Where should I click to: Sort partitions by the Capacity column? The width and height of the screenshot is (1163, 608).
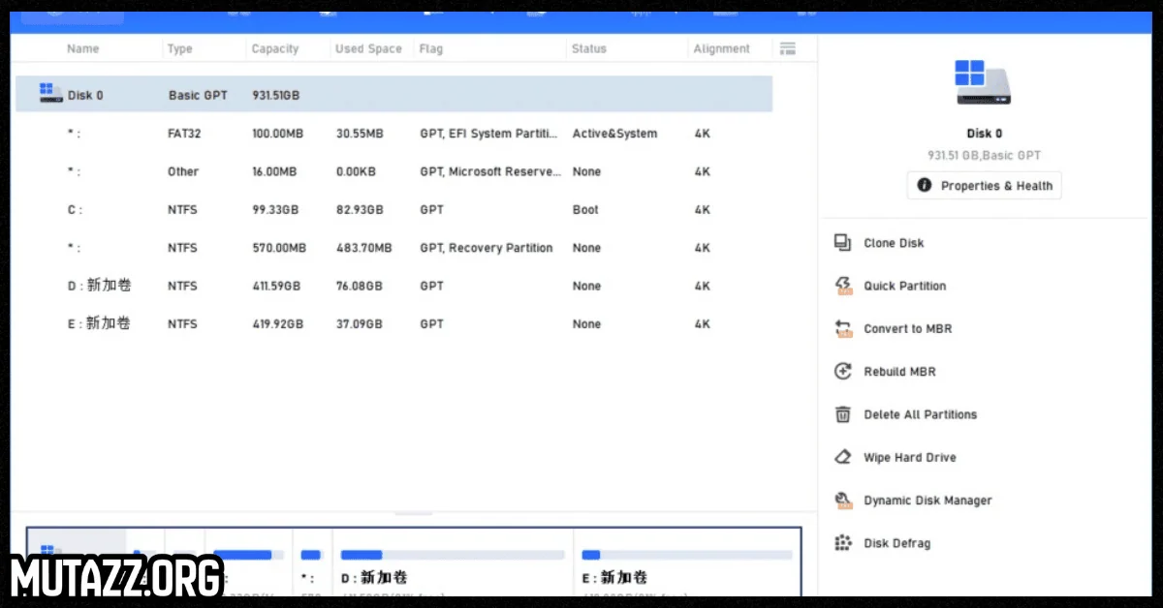tap(274, 47)
